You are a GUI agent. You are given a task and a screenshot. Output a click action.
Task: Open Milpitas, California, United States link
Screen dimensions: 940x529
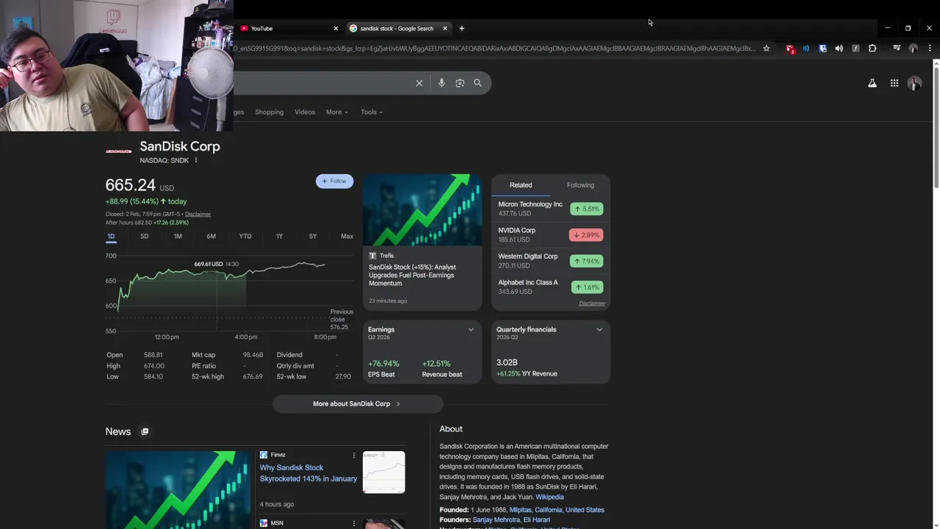(557, 510)
